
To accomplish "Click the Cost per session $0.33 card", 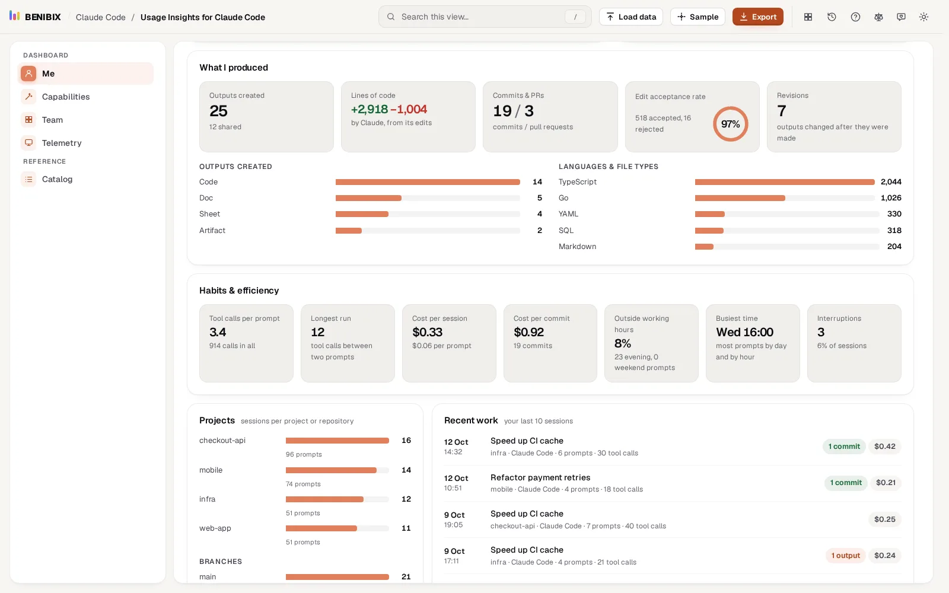I will coord(449,343).
